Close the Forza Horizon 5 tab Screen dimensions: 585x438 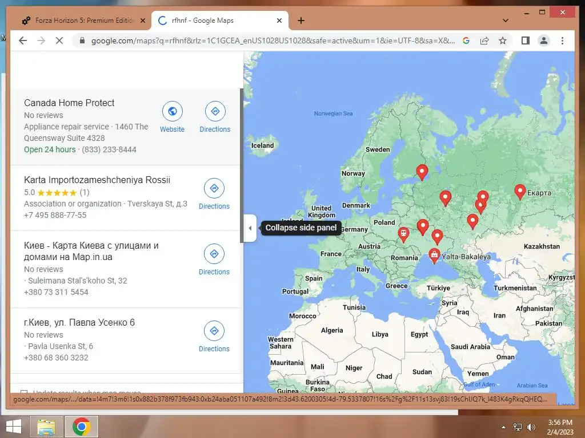(142, 21)
